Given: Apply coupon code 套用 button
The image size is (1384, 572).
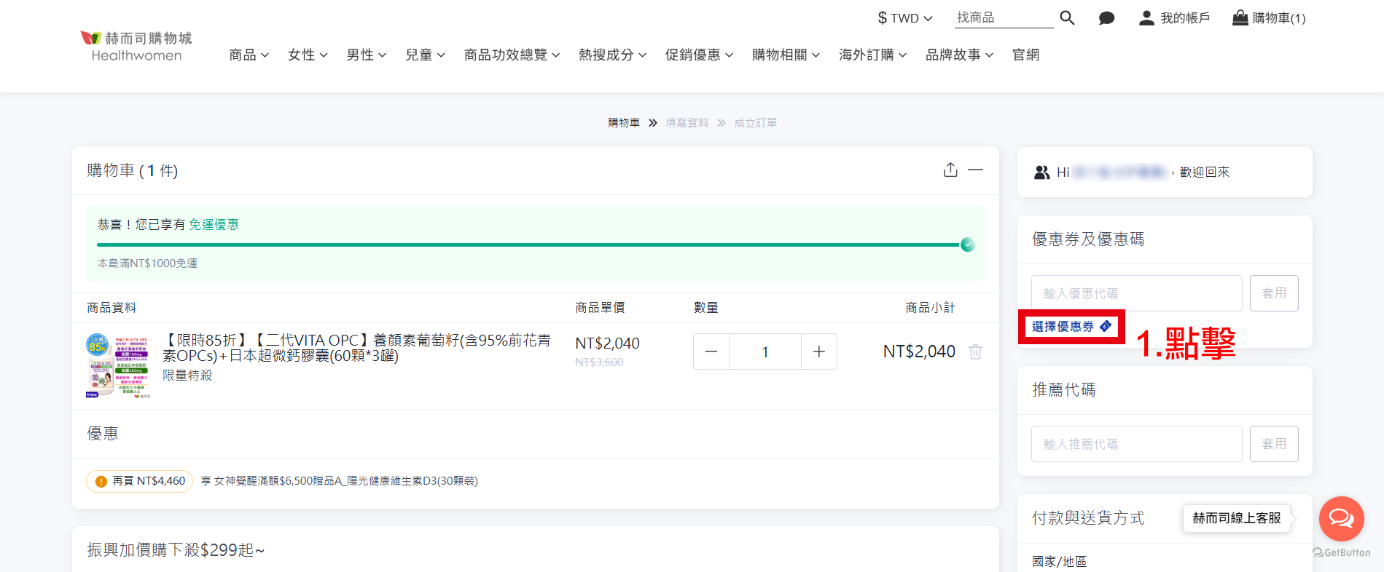Looking at the screenshot, I should pyautogui.click(x=1274, y=293).
